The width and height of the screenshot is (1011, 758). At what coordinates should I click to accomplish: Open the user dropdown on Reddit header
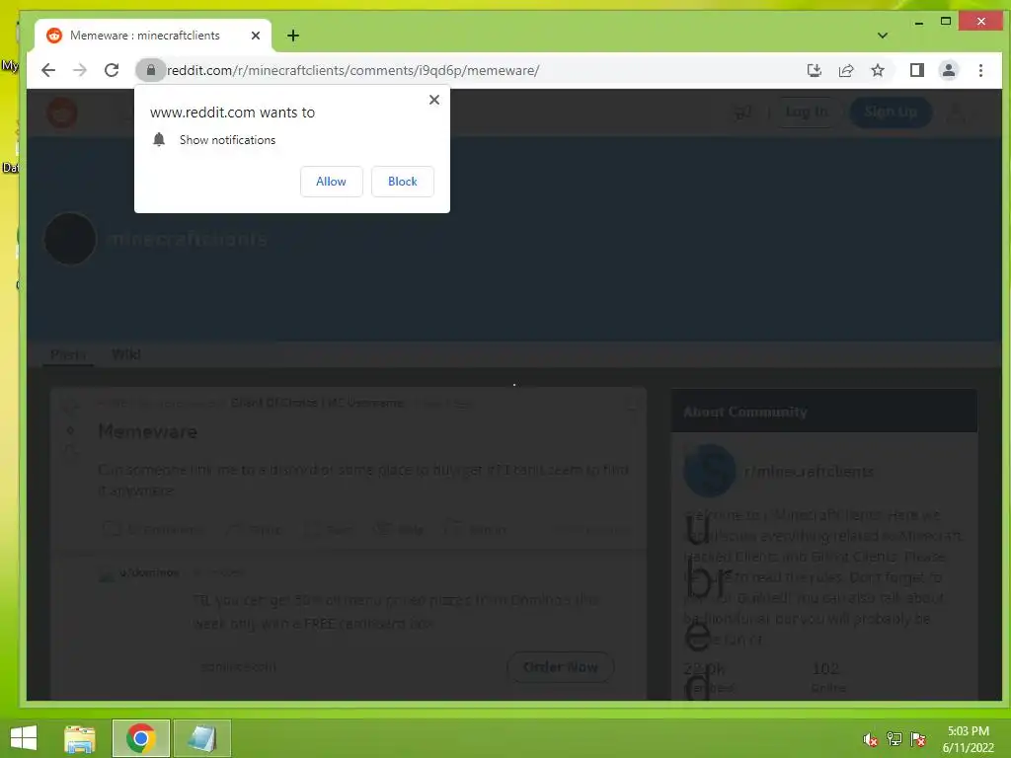(956, 113)
